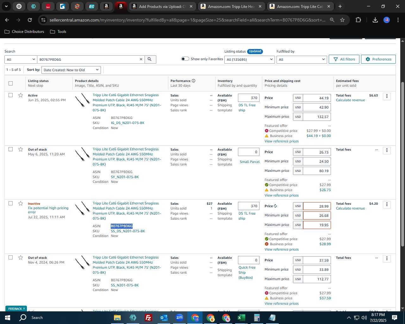Edit the quantity field showing 370 in active row
The height and width of the screenshot is (324, 405).
249,98
